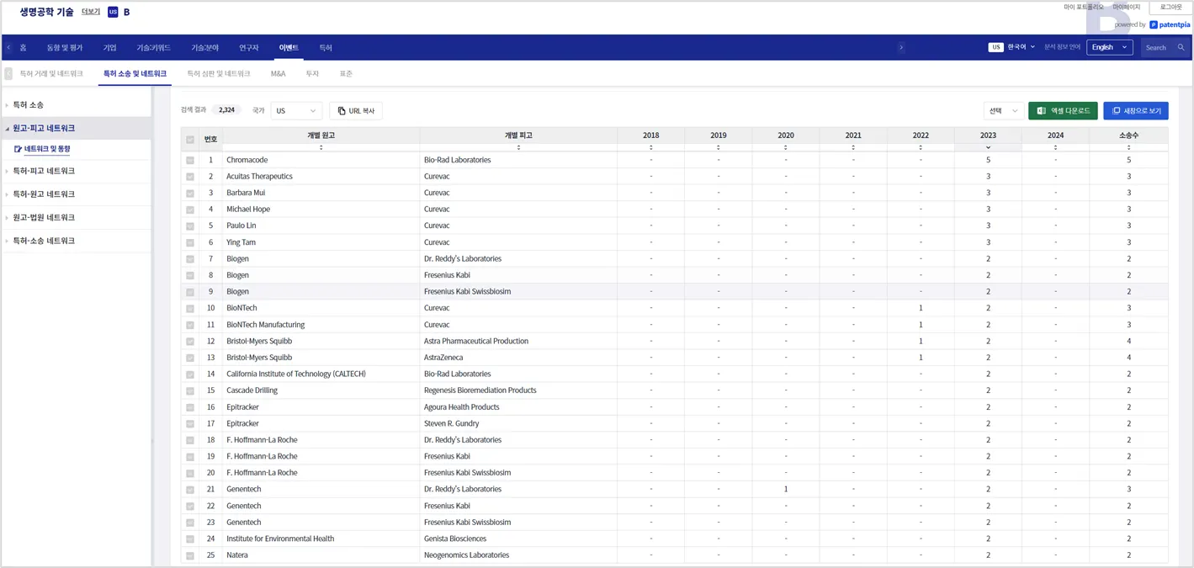Toggle the select-all header checkbox
Viewport: 1194px width, 568px height.
click(190, 140)
